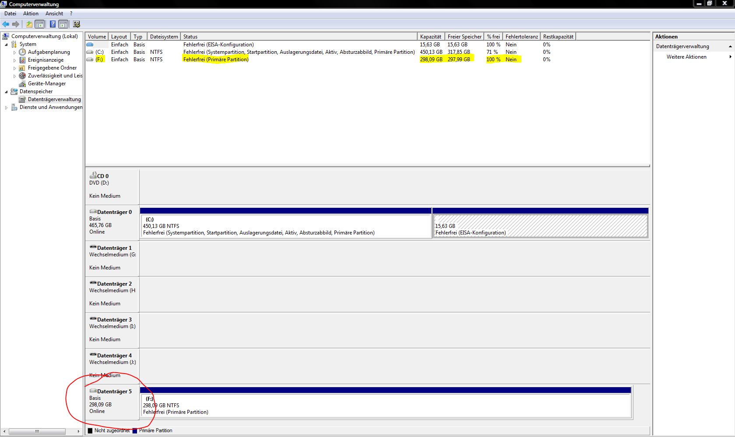This screenshot has width=735, height=437.
Task: Expand the Aufgabenplanung node
Action: [14, 52]
